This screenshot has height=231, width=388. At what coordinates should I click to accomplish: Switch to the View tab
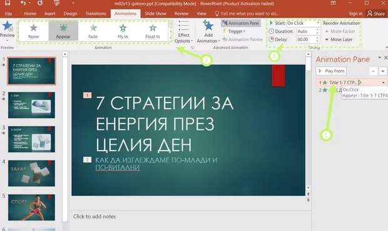(x=202, y=14)
